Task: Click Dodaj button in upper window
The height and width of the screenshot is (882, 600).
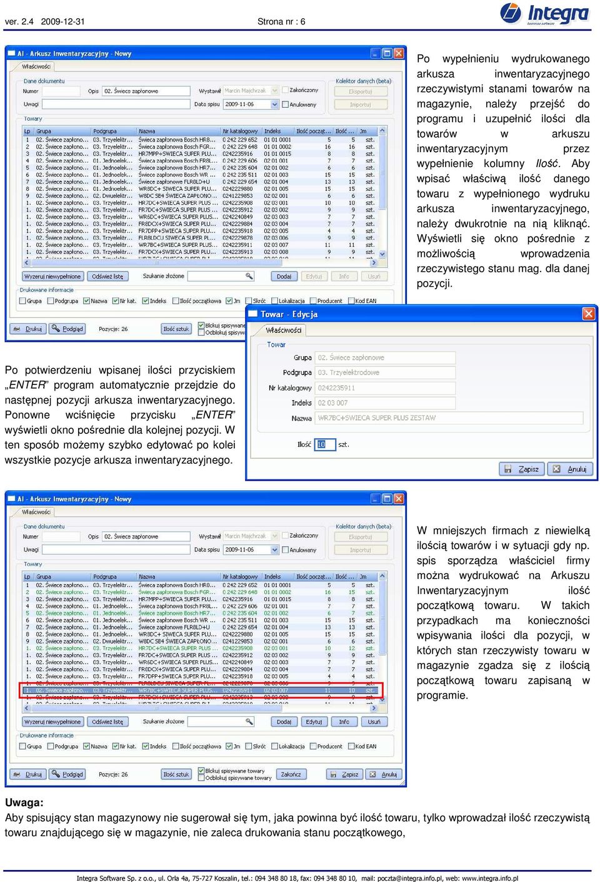Action: pos(284,276)
